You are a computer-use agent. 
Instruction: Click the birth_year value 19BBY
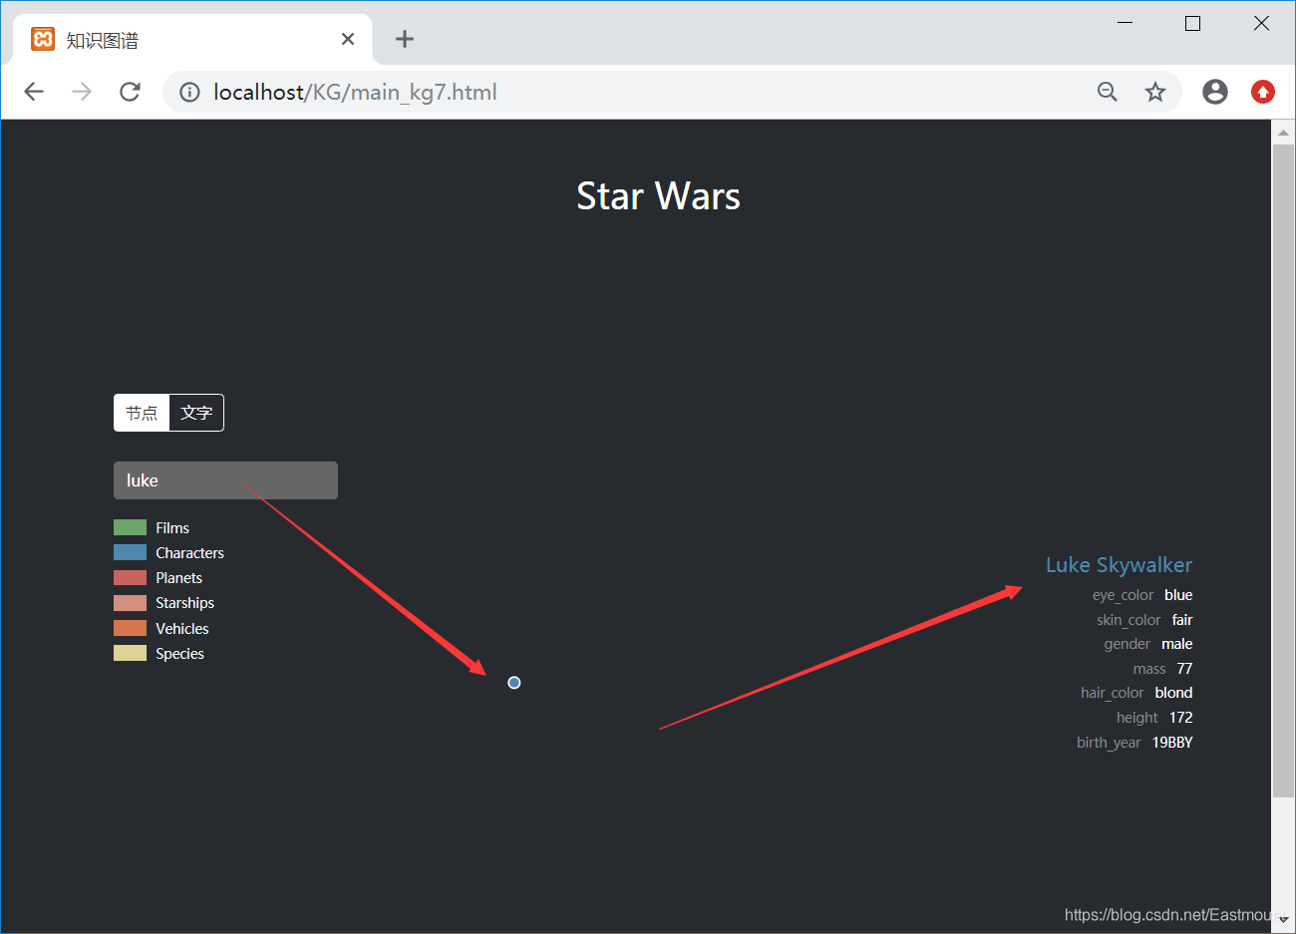[x=1172, y=743]
